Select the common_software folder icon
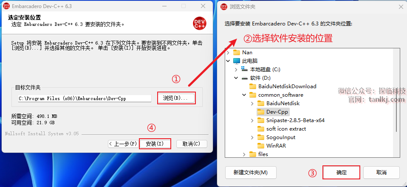The height and width of the screenshot is (187, 407). click(x=252, y=95)
